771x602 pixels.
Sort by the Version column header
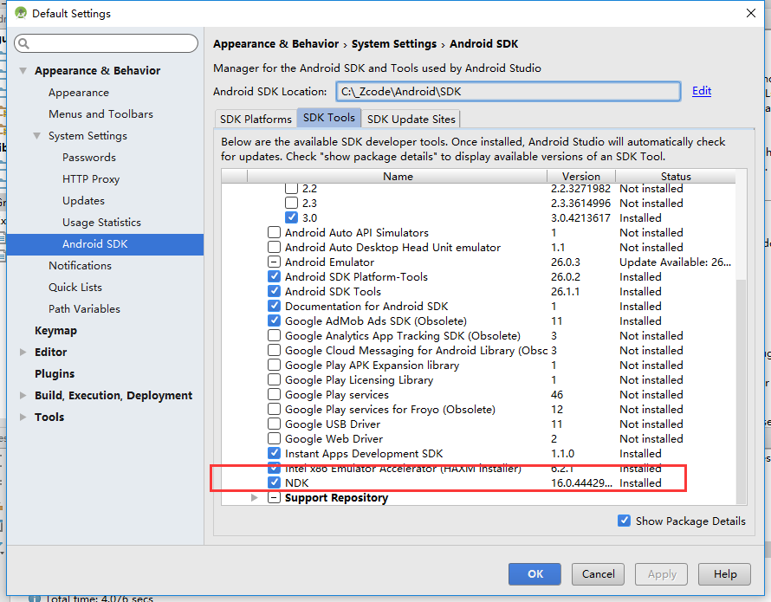580,176
